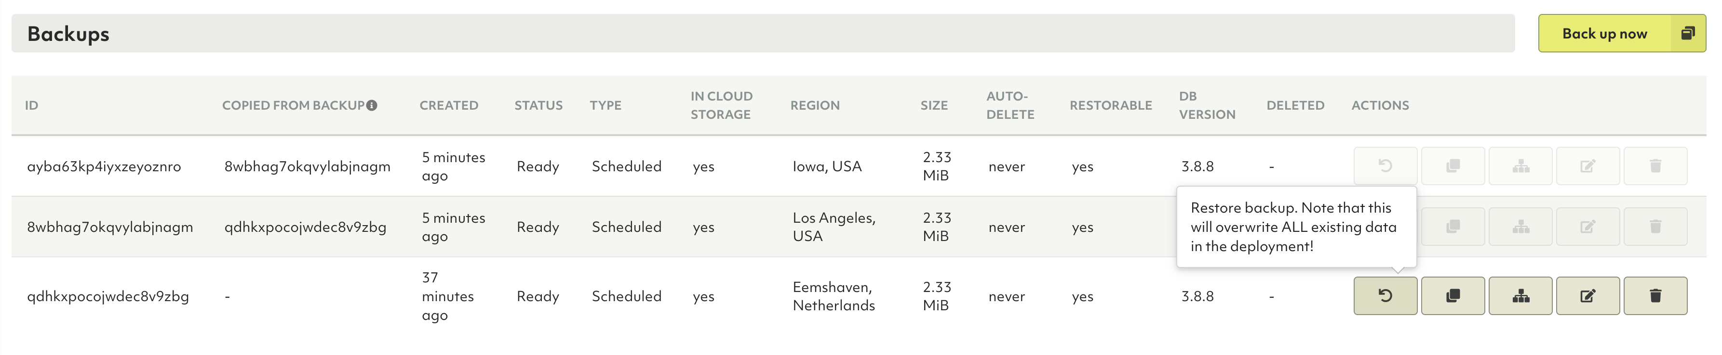The width and height of the screenshot is (1722, 355).
Task: Click hierarchy icon in ayba63kp4iyxzeyoznro row
Action: pos(1521,165)
